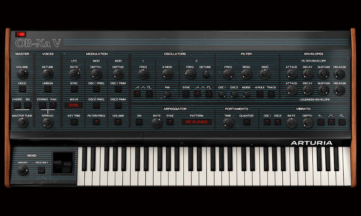This screenshot has height=216, width=361.
Task: Adjust the Voices Detune knob
Action: tap(48, 74)
